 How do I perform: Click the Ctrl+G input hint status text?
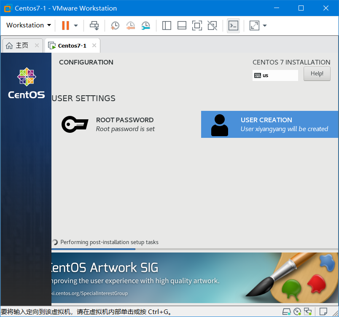point(86,312)
